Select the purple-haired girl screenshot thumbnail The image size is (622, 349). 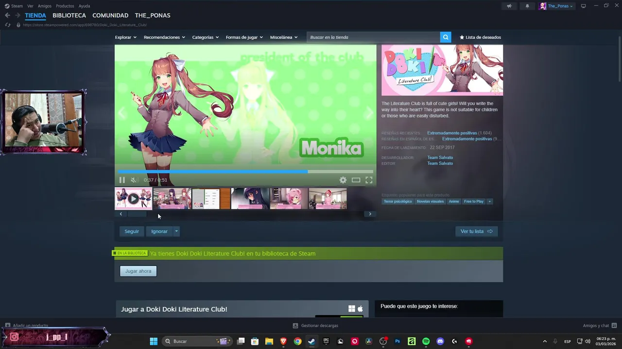click(250, 199)
